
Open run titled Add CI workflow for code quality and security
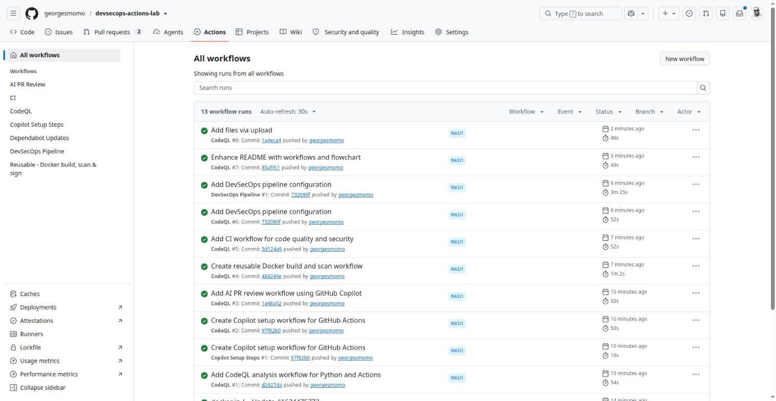282,239
